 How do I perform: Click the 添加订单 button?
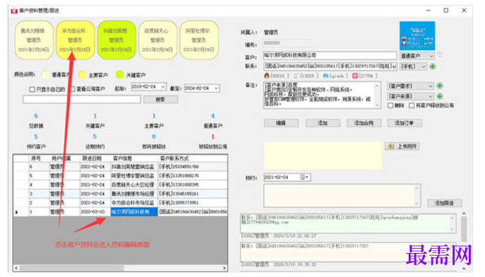[405, 123]
